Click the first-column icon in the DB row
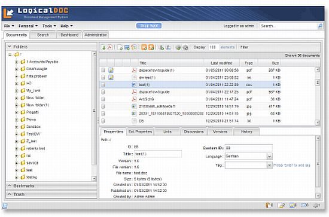The height and width of the screenshot is (217, 329). coord(103,121)
